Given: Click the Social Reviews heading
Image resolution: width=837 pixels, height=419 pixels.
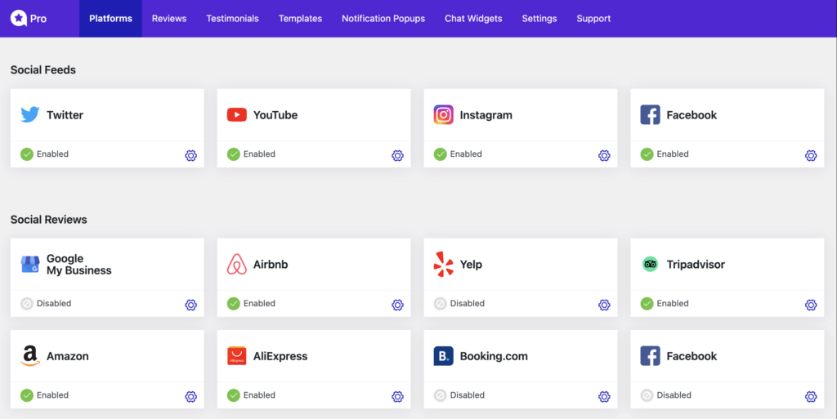Looking at the screenshot, I should 48,220.
